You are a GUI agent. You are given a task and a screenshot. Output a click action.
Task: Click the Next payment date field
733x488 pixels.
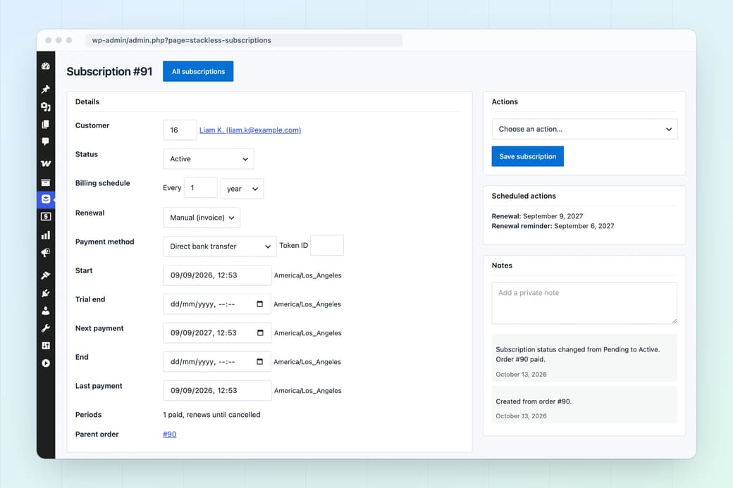pyautogui.click(x=217, y=333)
